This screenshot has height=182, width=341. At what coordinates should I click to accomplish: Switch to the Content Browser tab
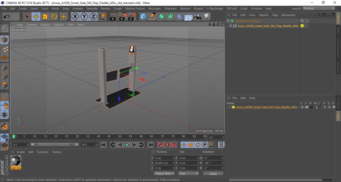click(x=338, y=47)
